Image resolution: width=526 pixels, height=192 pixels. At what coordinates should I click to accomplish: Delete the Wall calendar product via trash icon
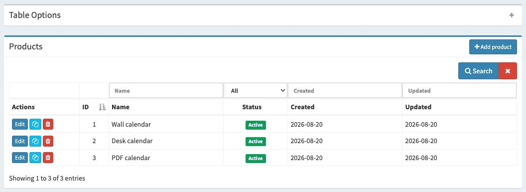48,124
